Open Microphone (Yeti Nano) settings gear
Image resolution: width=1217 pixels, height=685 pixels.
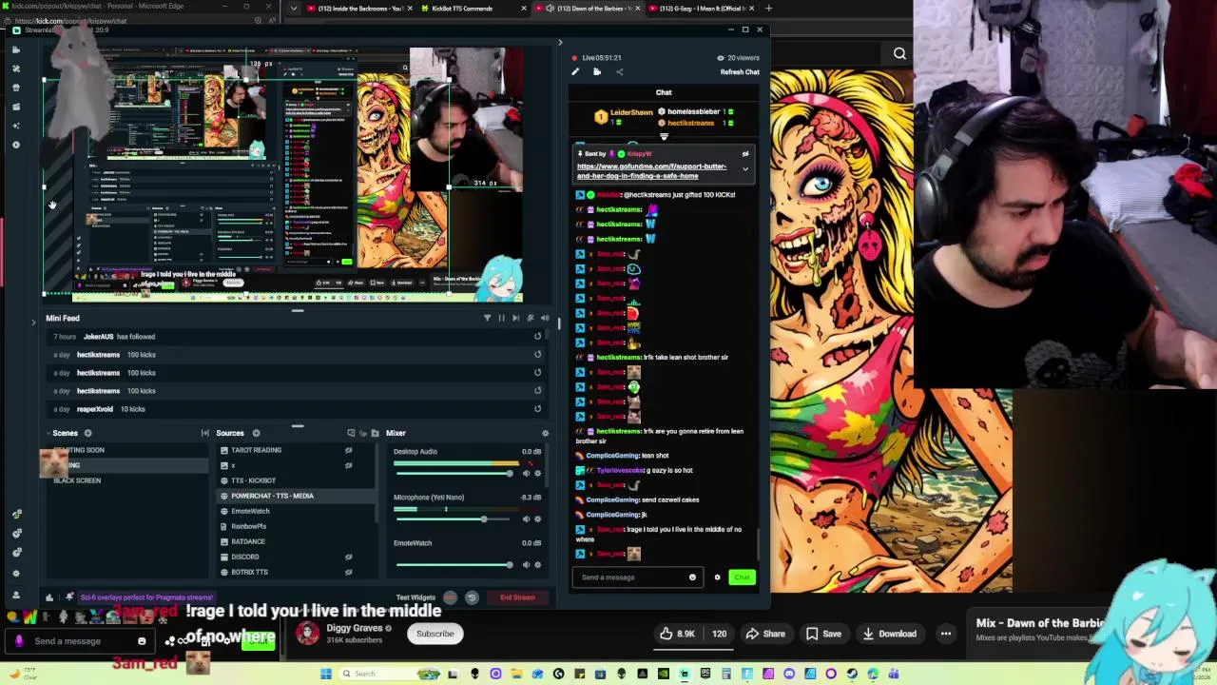(x=537, y=519)
